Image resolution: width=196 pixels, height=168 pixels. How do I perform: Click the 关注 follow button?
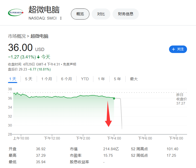(178, 49)
